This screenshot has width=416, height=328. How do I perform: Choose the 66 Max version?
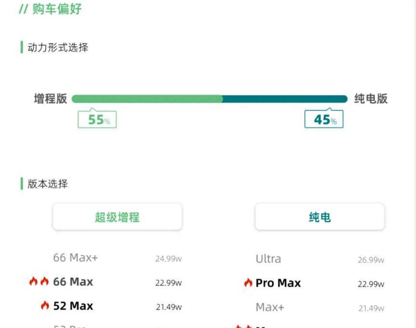73,282
